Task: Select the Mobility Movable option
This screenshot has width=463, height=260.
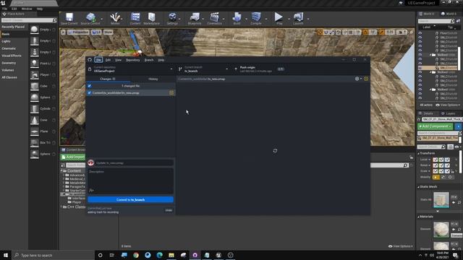Action: coord(450,177)
